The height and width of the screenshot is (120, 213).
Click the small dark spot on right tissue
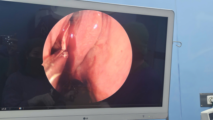[121, 50]
